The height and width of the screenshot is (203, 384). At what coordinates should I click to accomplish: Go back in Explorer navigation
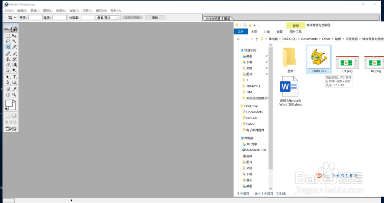point(239,39)
